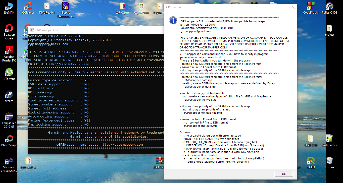Click "Map locking support" row in console
Screen dimensions: 343x183
click(x=58, y=125)
